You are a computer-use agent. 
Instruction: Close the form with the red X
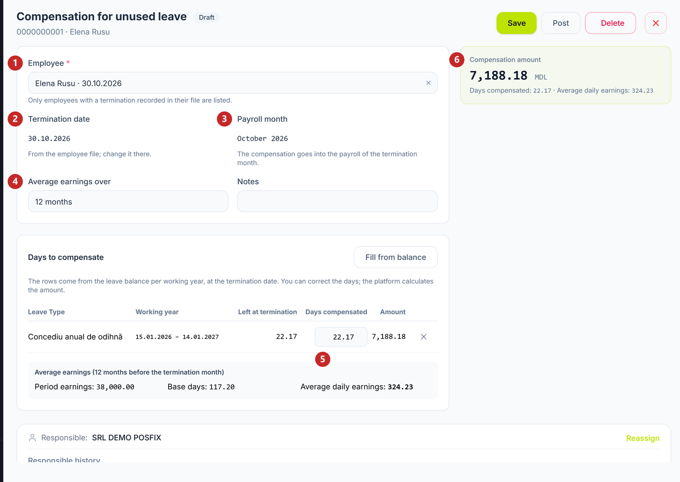point(656,23)
